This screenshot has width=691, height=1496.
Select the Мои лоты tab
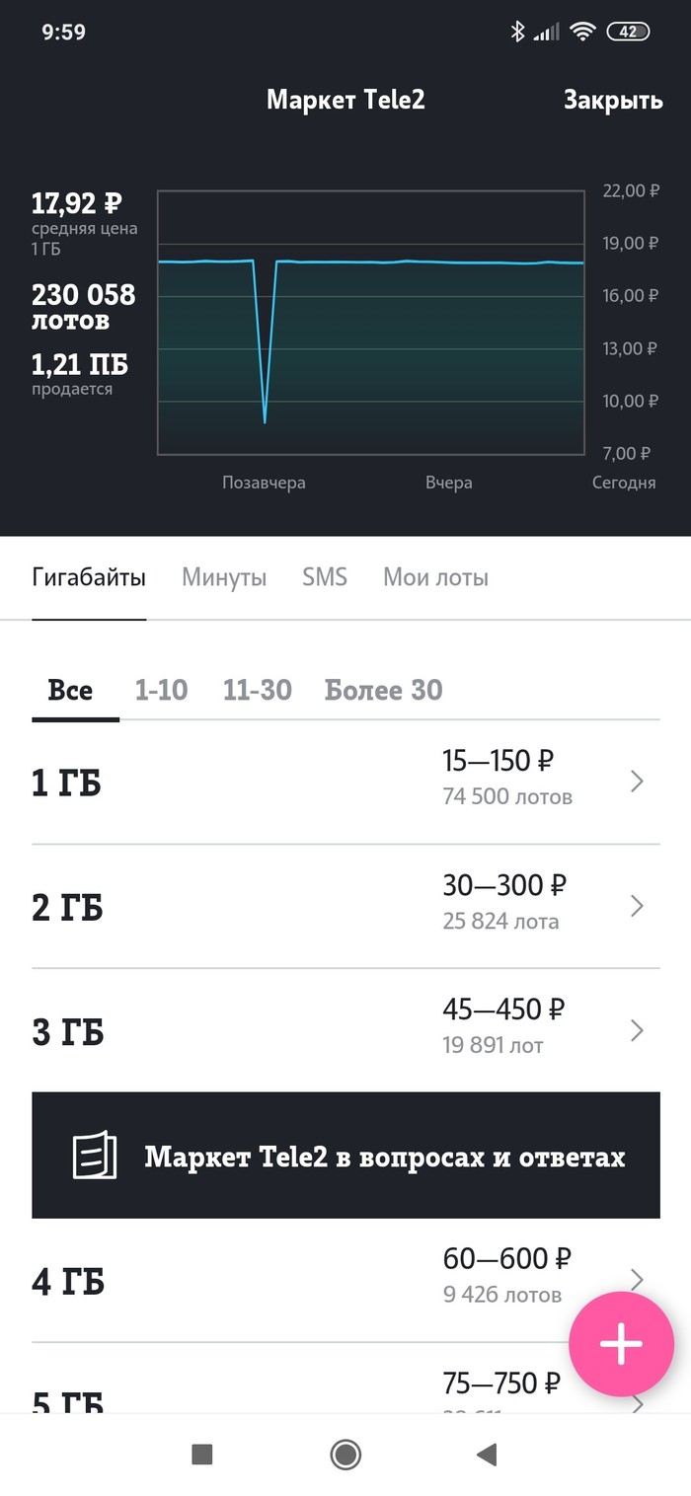point(435,577)
